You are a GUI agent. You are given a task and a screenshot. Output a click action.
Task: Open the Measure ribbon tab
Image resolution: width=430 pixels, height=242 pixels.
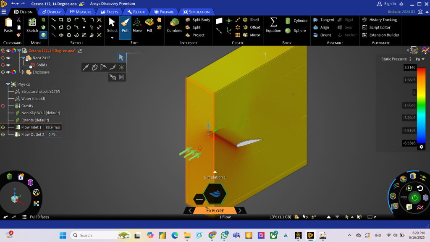point(81,12)
